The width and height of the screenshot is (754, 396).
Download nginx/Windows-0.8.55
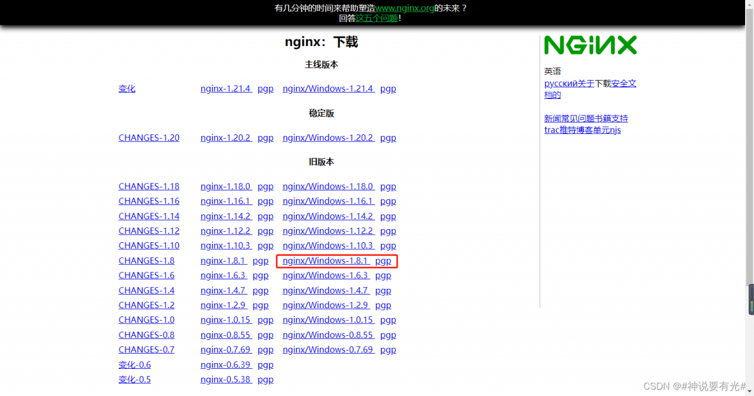pos(329,335)
